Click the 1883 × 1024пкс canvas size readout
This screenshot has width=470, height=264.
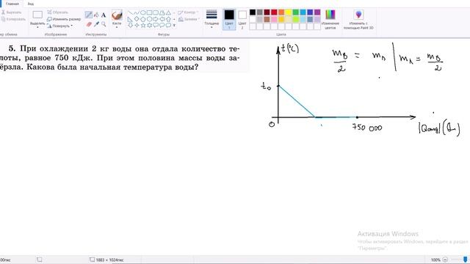[x=109, y=260]
